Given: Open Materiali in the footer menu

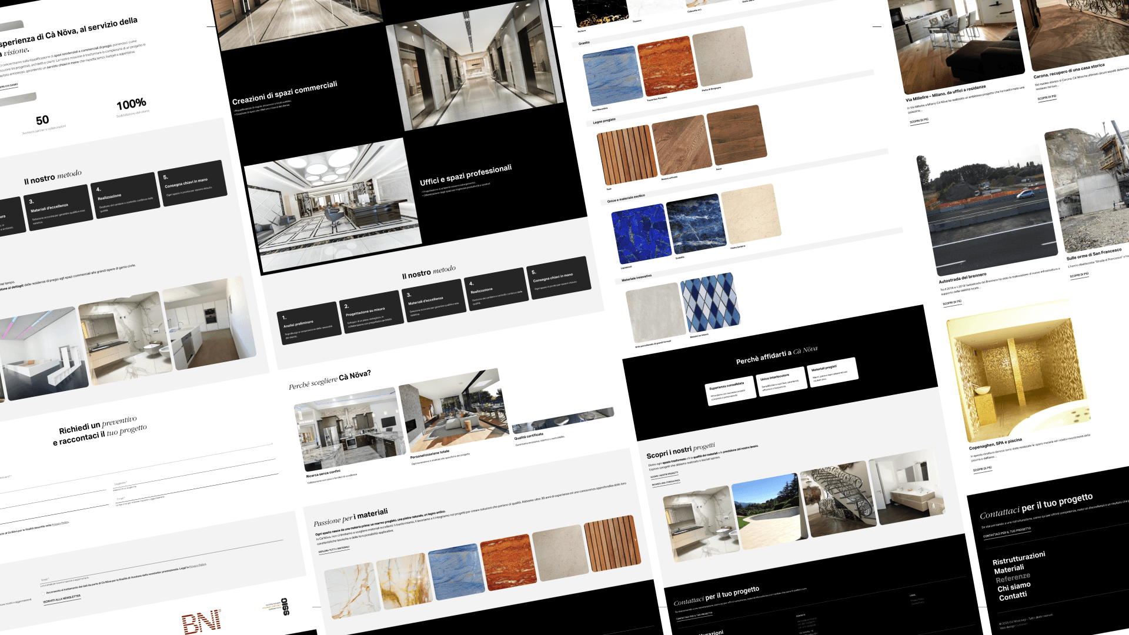Looking at the screenshot, I should click(x=1009, y=569).
